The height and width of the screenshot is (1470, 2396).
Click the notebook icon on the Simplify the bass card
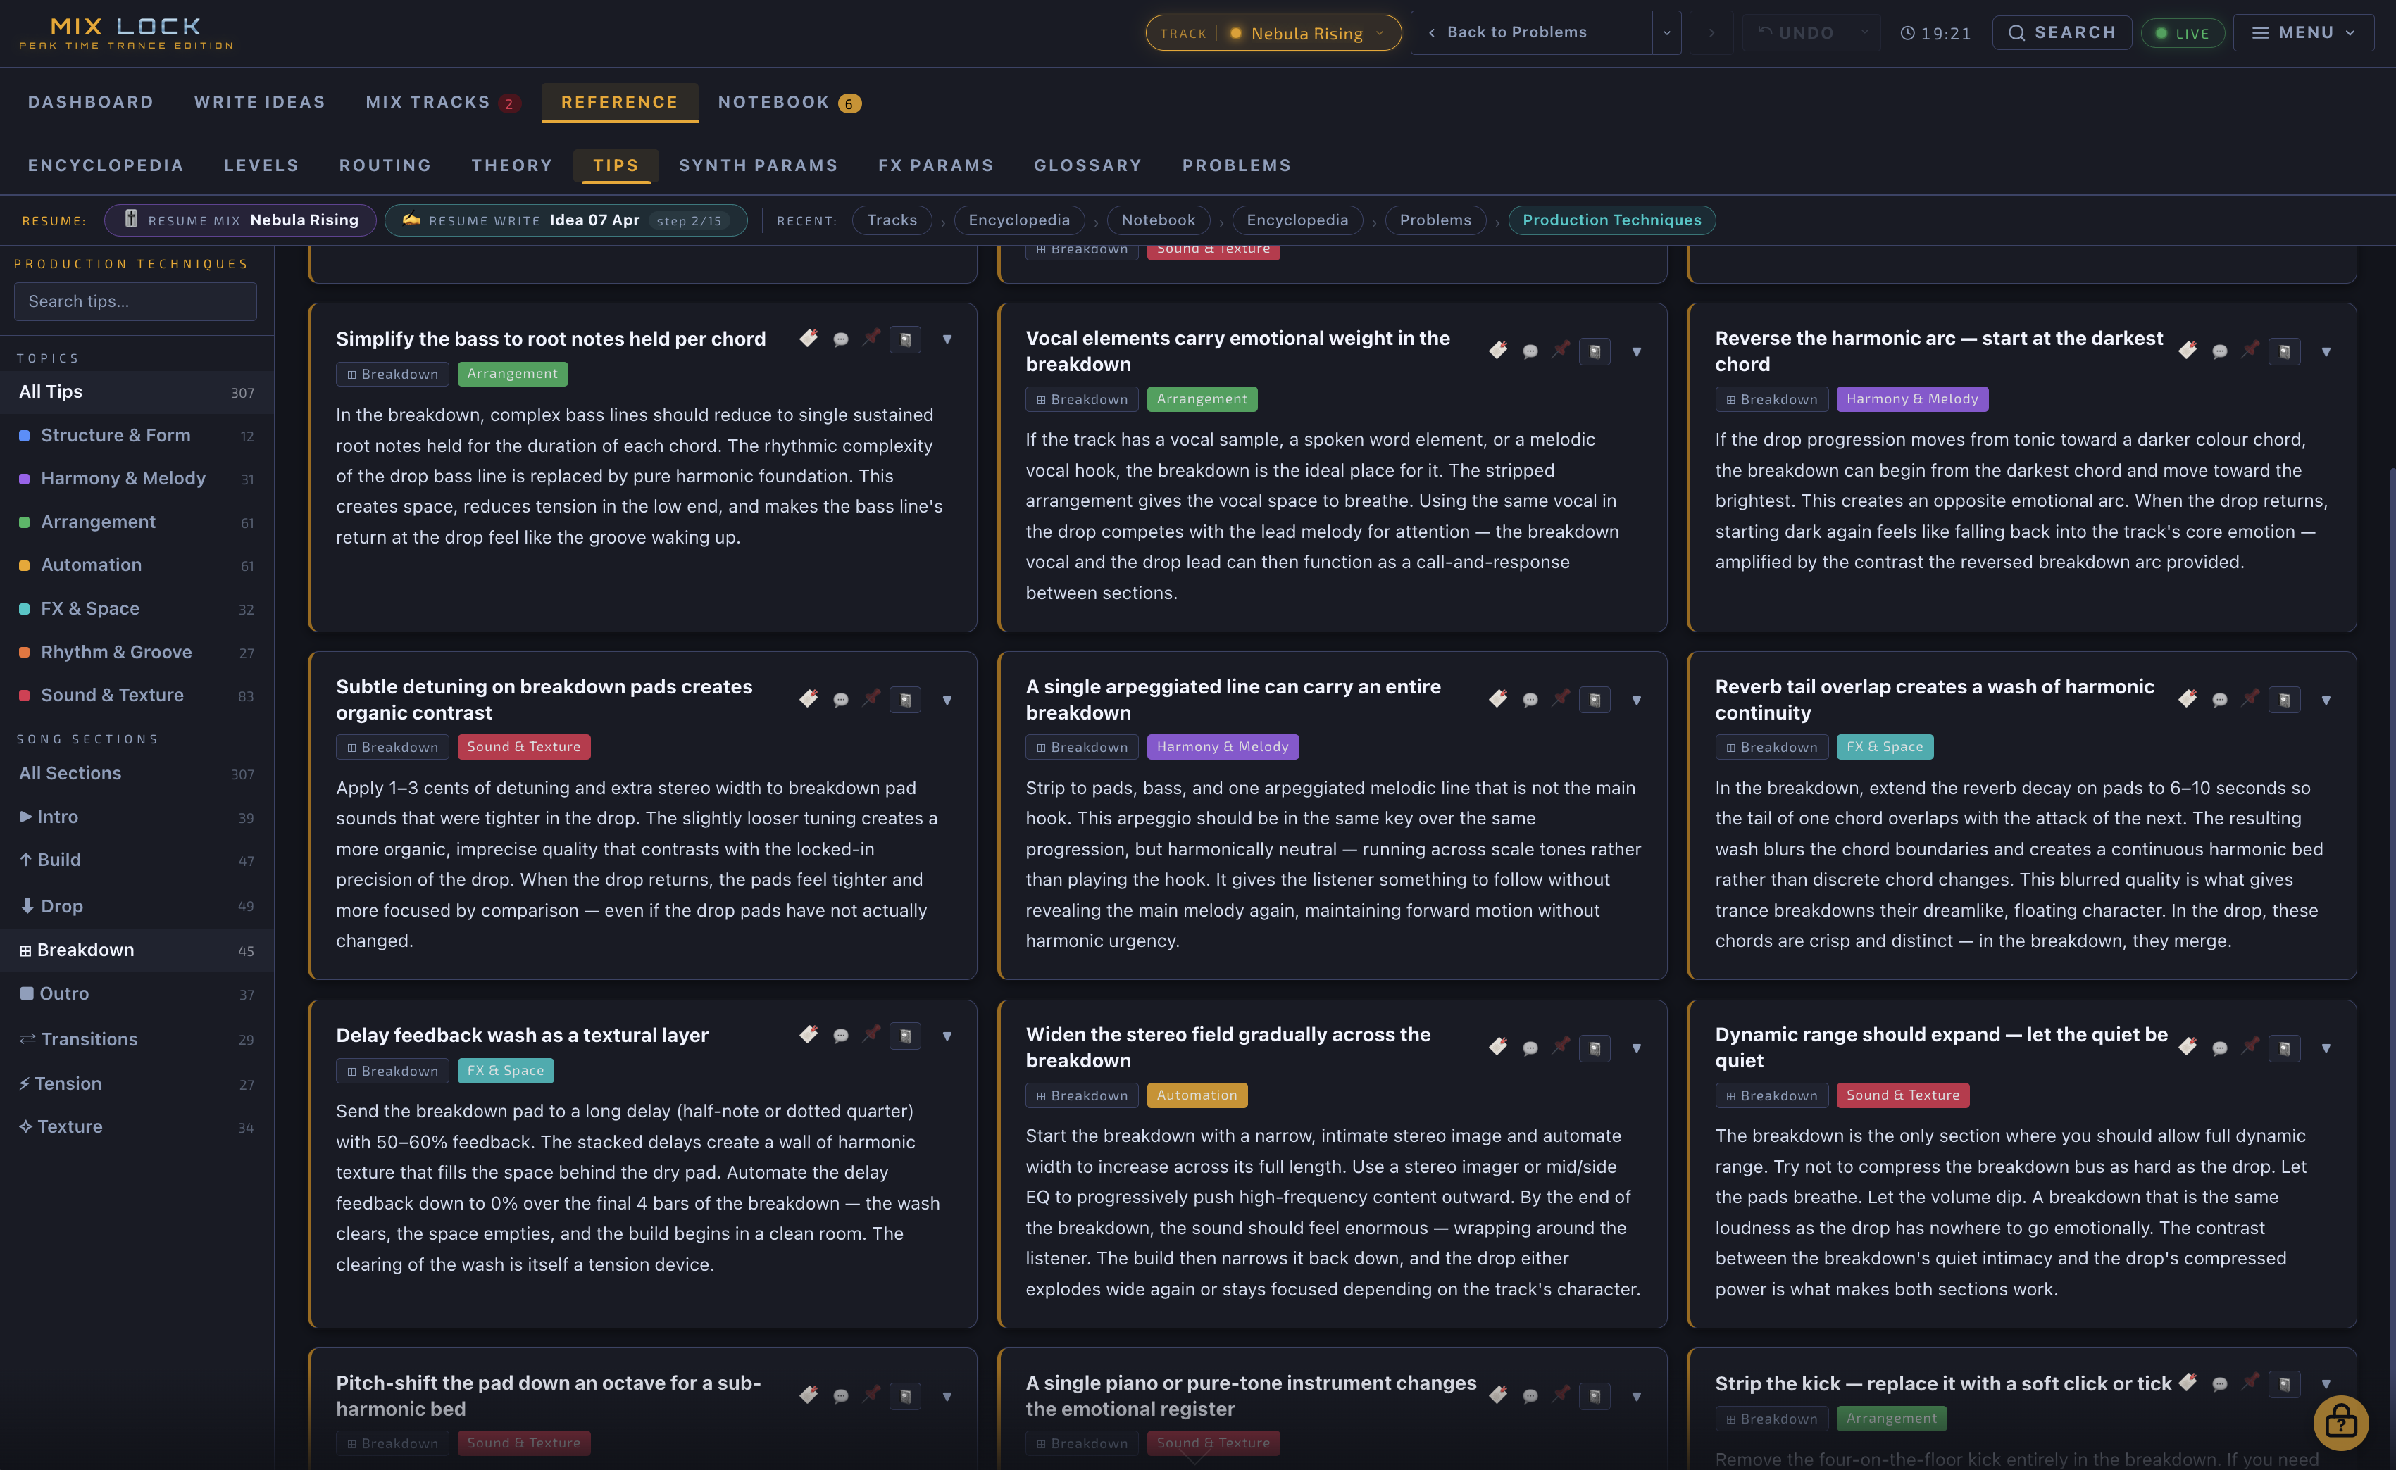(905, 339)
